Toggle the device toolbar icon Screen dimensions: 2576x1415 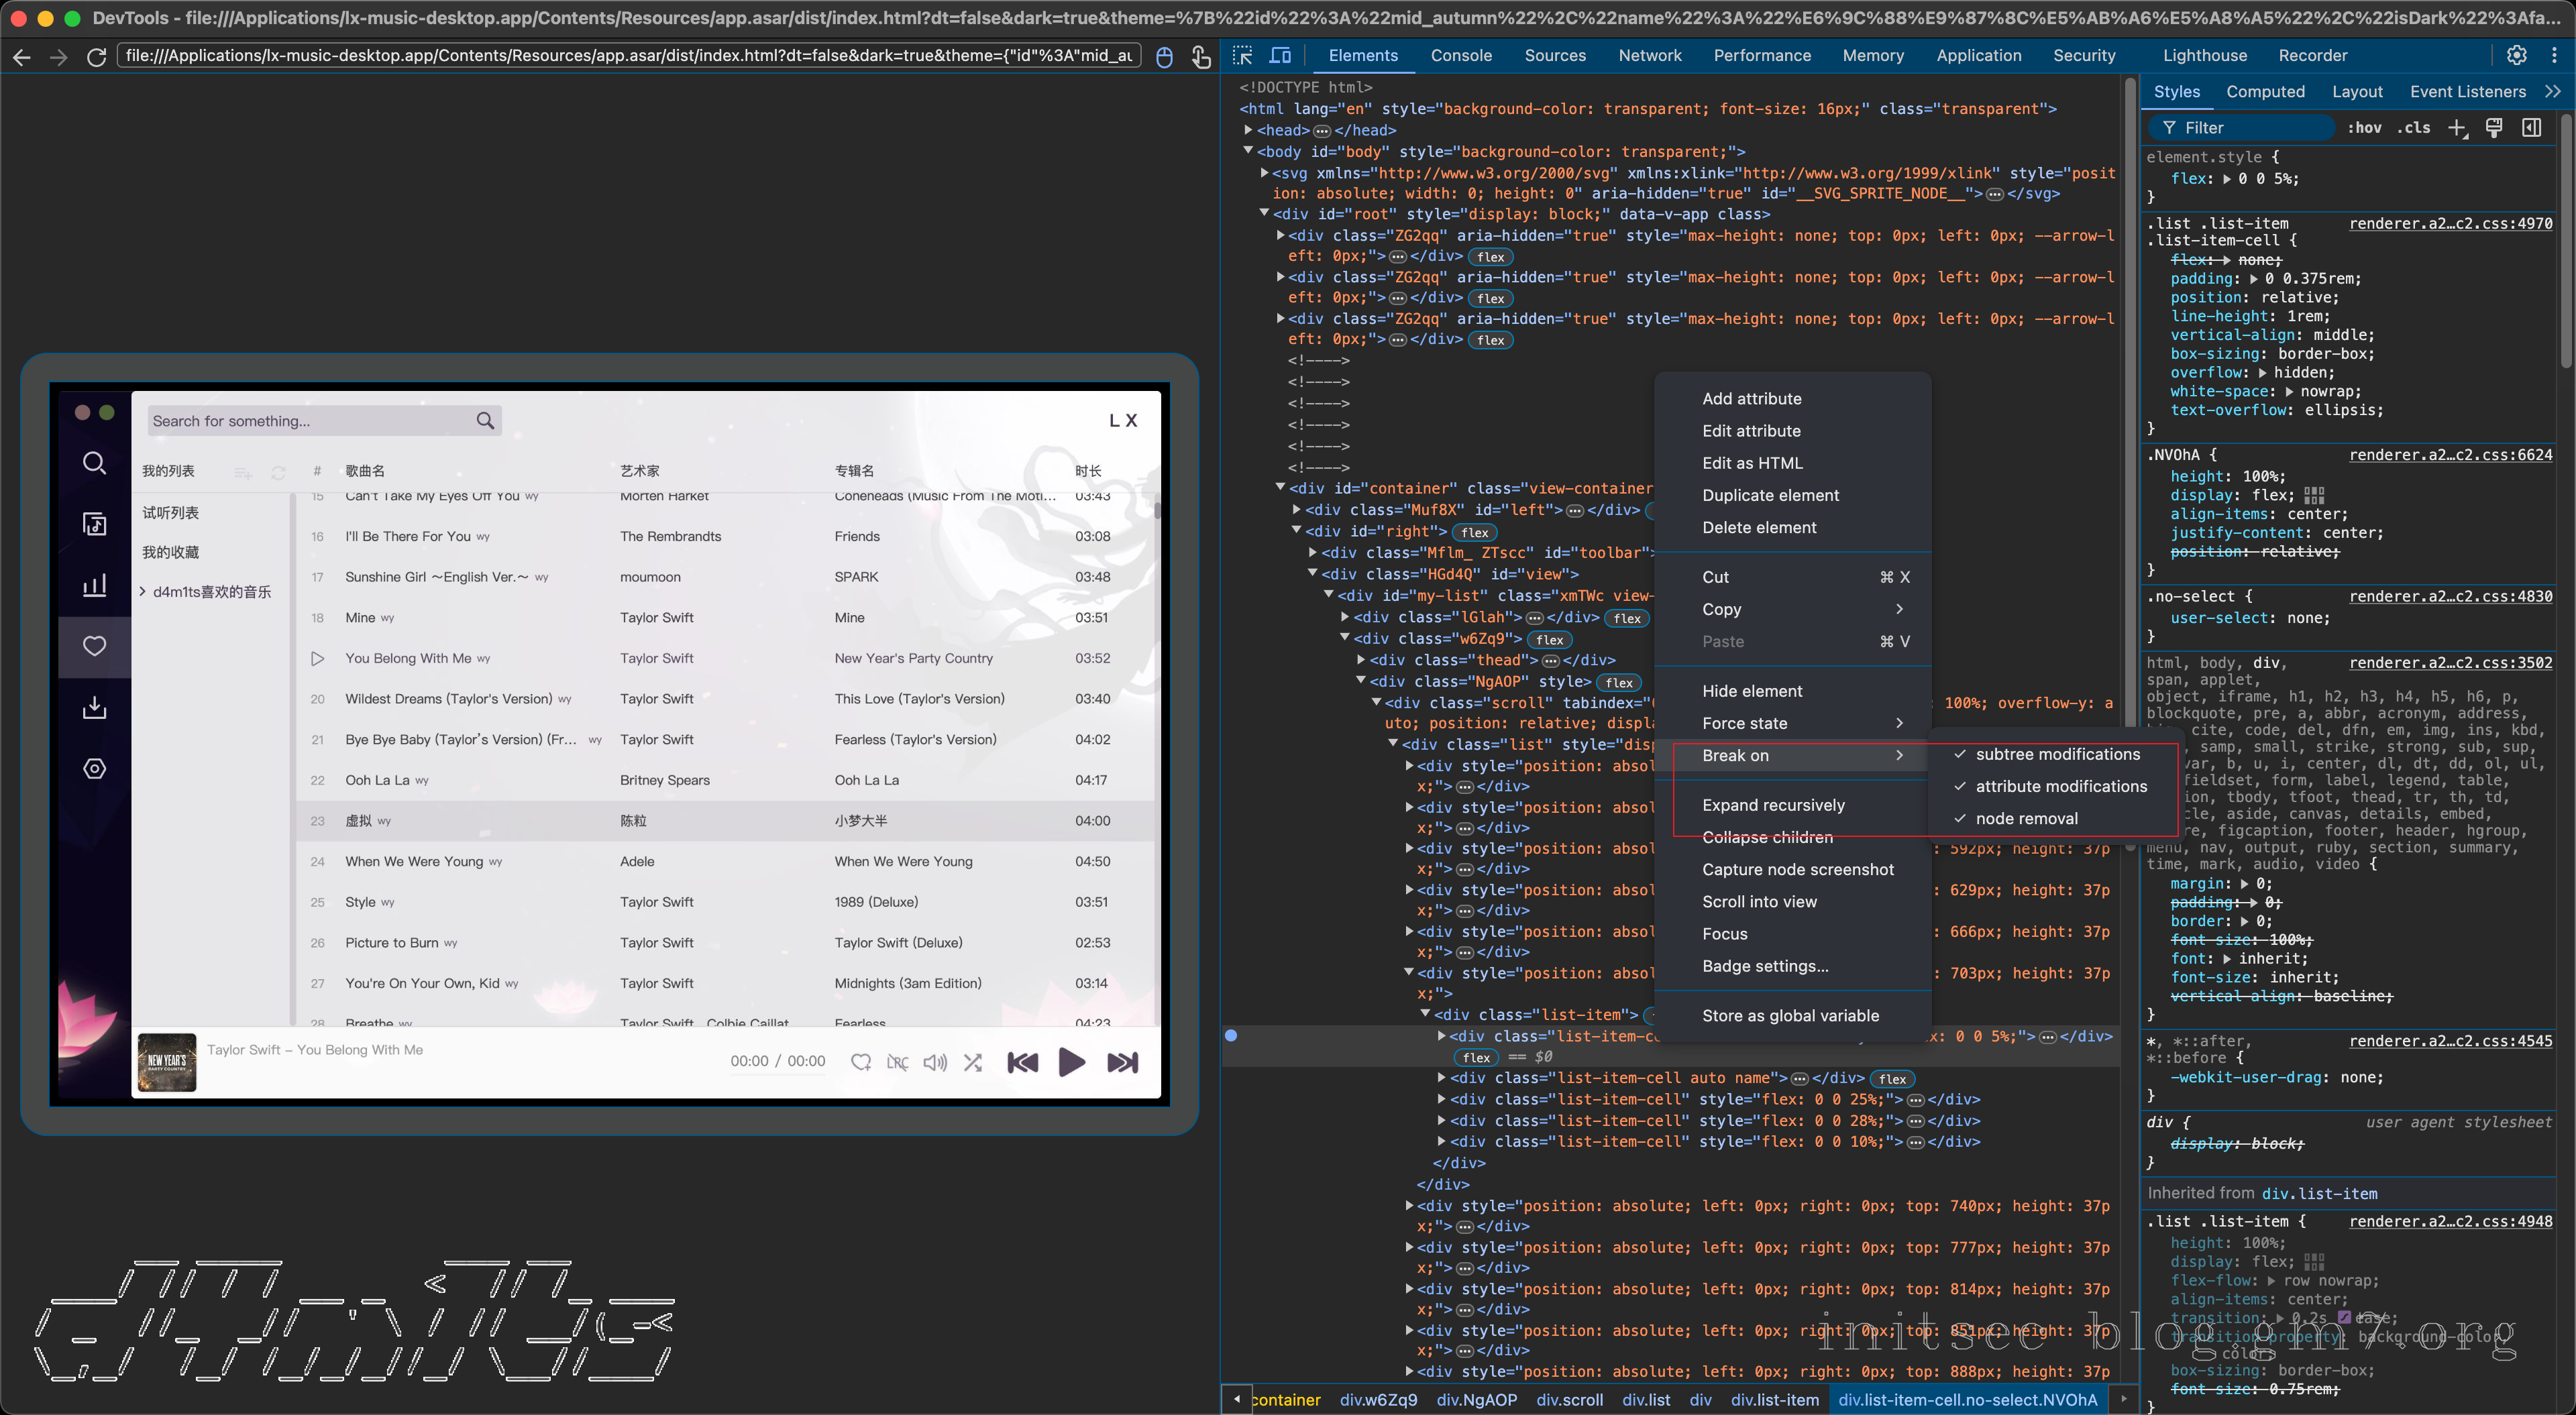1280,56
